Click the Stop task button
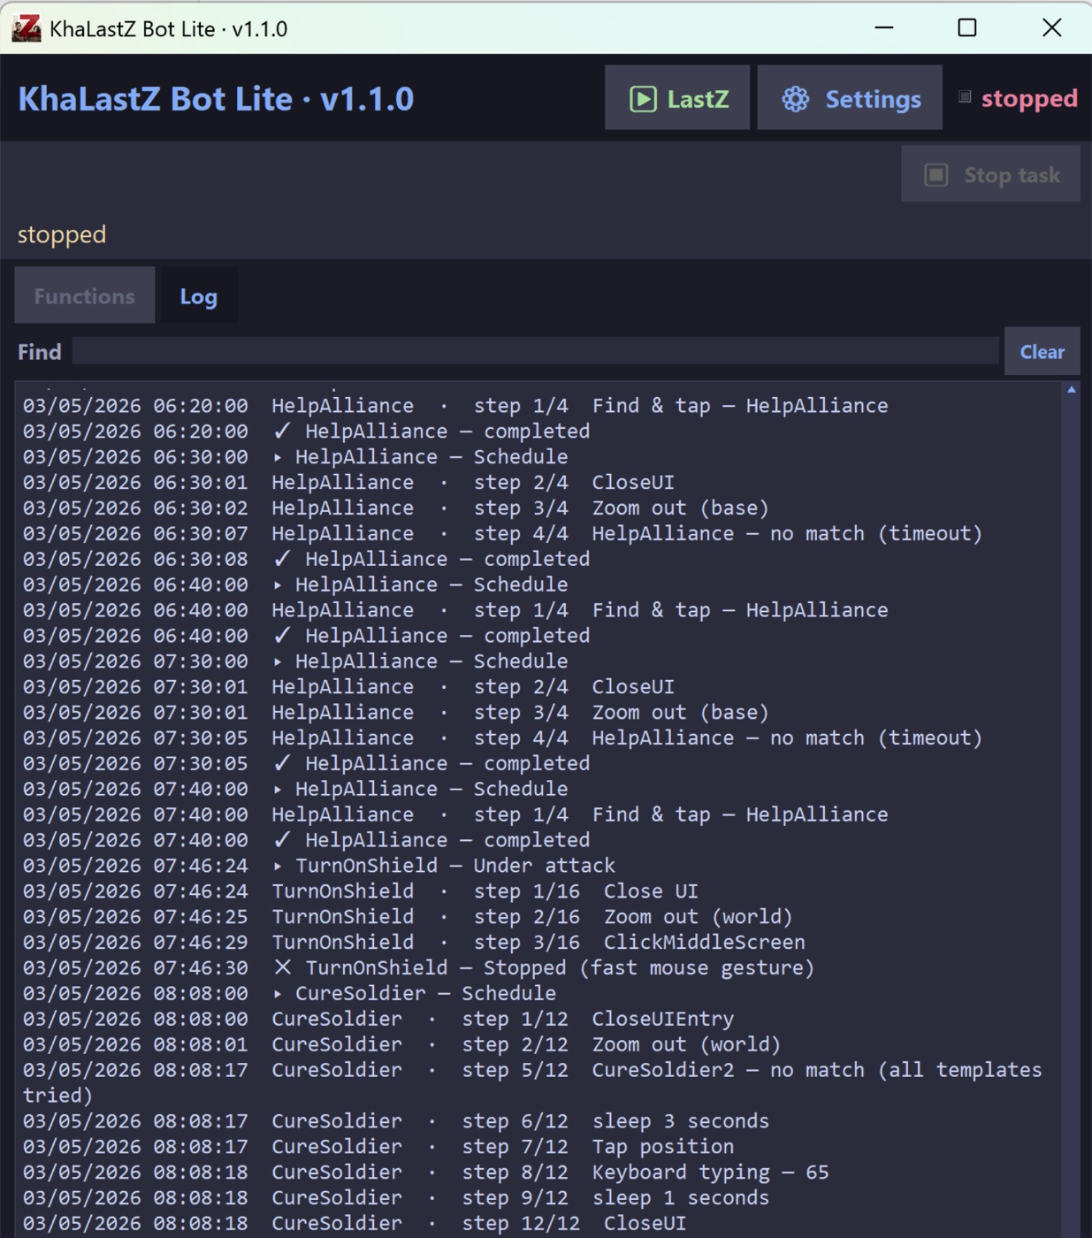The width and height of the screenshot is (1092, 1238). pyautogui.click(x=990, y=174)
